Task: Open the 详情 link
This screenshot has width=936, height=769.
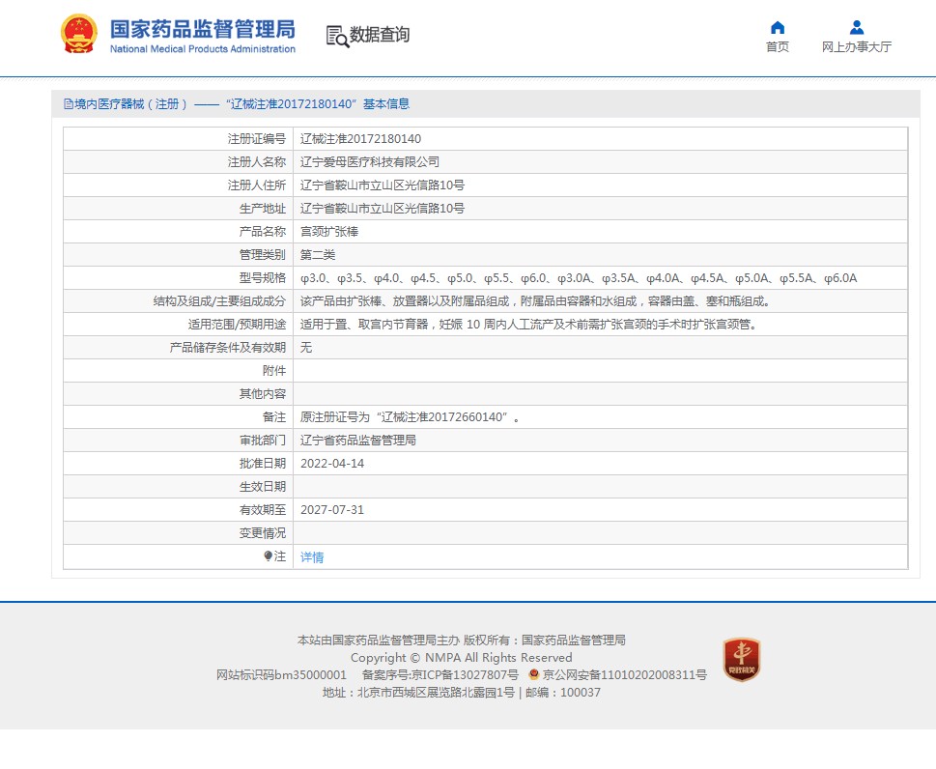Action: click(312, 557)
